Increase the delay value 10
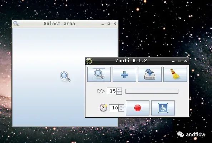 121,106
